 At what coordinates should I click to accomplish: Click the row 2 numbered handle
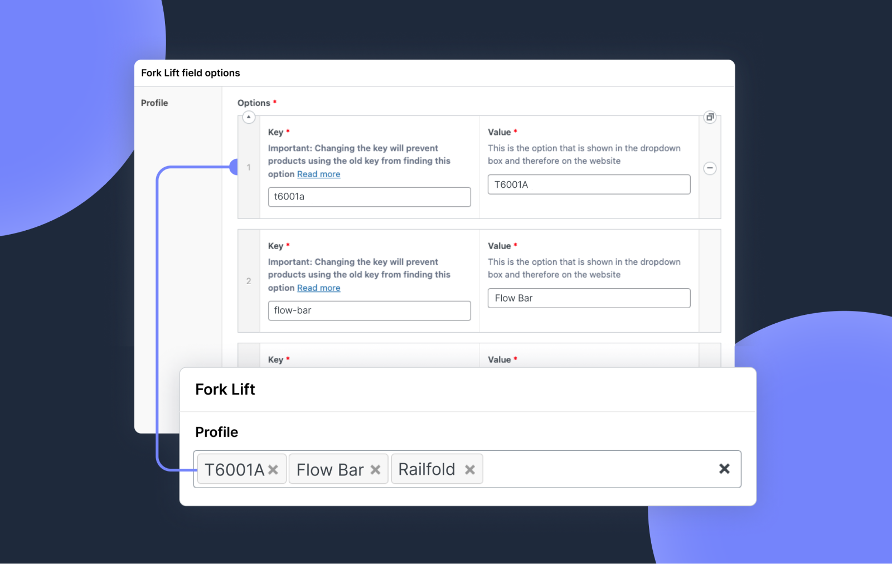tap(249, 281)
